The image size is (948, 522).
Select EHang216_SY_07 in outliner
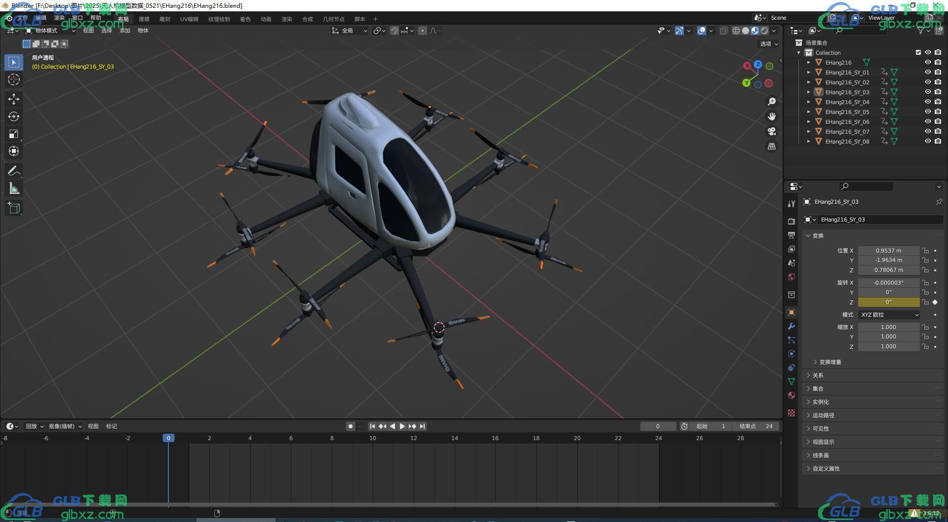click(x=847, y=132)
